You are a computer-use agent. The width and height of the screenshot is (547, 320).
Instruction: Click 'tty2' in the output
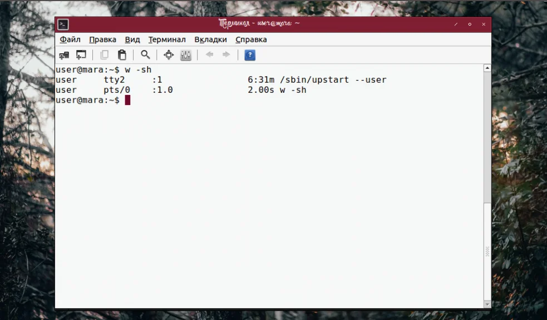[x=114, y=80]
